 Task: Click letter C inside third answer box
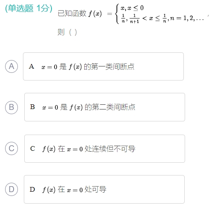click(33, 149)
